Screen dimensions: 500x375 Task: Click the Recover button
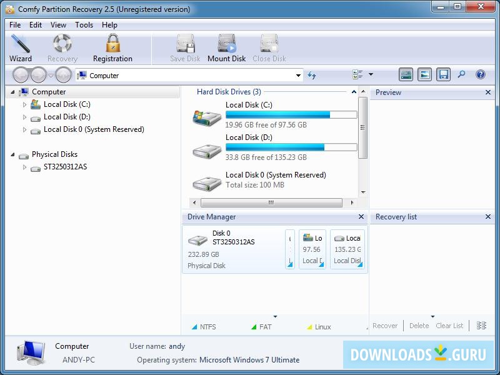click(x=385, y=326)
